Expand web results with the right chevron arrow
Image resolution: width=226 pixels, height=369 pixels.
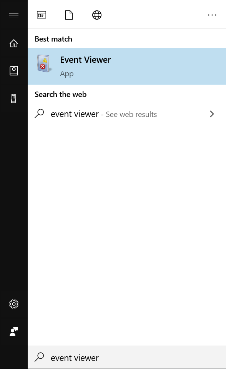tap(212, 114)
